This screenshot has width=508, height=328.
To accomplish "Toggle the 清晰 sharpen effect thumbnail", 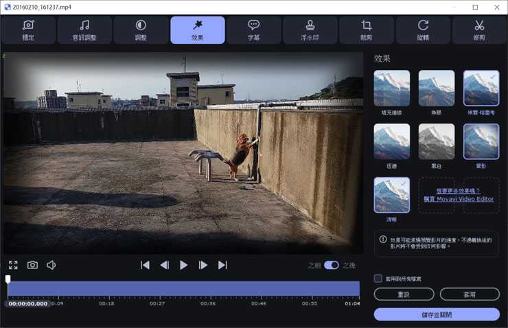I will (392, 195).
